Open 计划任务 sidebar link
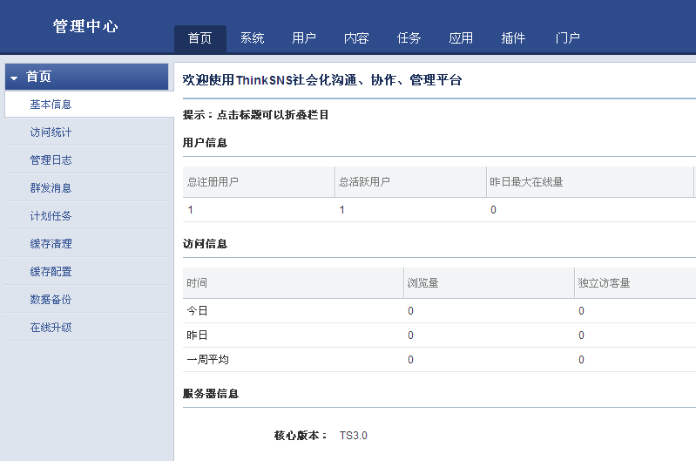 (51, 216)
